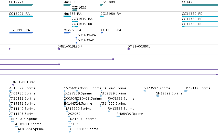Open transcript CG13991-RA
This screenshot has width=218, height=133.
pyautogui.click(x=19, y=14)
